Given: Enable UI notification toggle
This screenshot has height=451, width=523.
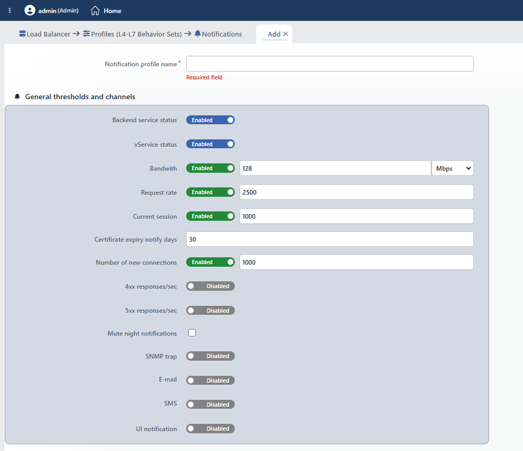Looking at the screenshot, I should (x=210, y=429).
